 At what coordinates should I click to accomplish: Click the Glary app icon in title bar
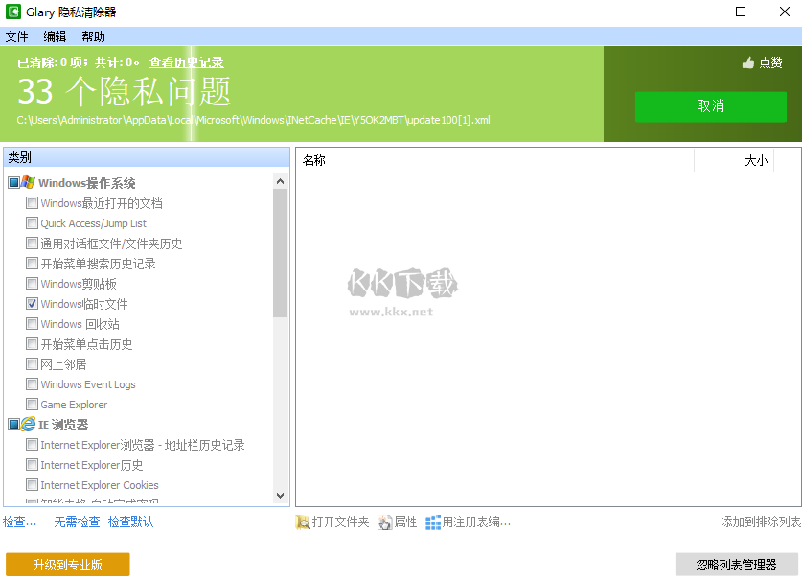[x=12, y=12]
